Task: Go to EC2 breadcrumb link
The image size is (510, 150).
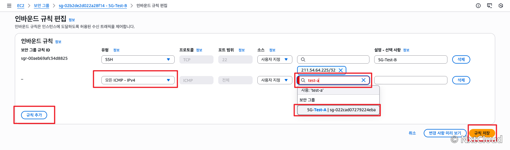Action: (21, 6)
